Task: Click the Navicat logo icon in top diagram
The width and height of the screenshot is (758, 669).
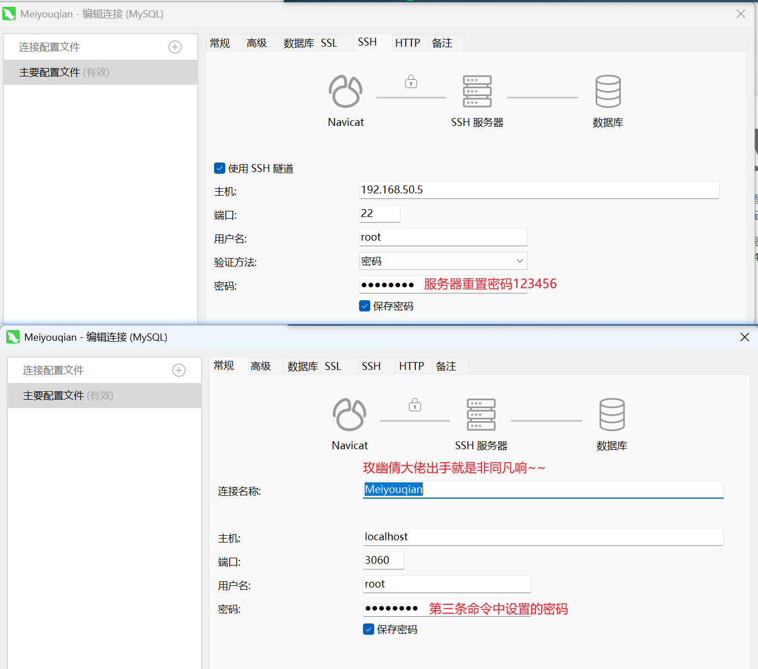Action: click(x=346, y=92)
